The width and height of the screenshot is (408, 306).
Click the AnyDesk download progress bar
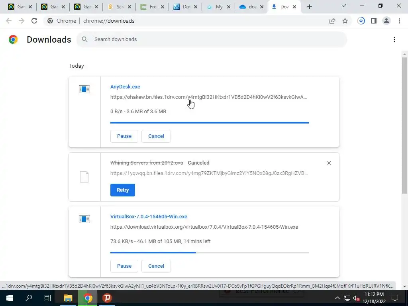click(210, 123)
